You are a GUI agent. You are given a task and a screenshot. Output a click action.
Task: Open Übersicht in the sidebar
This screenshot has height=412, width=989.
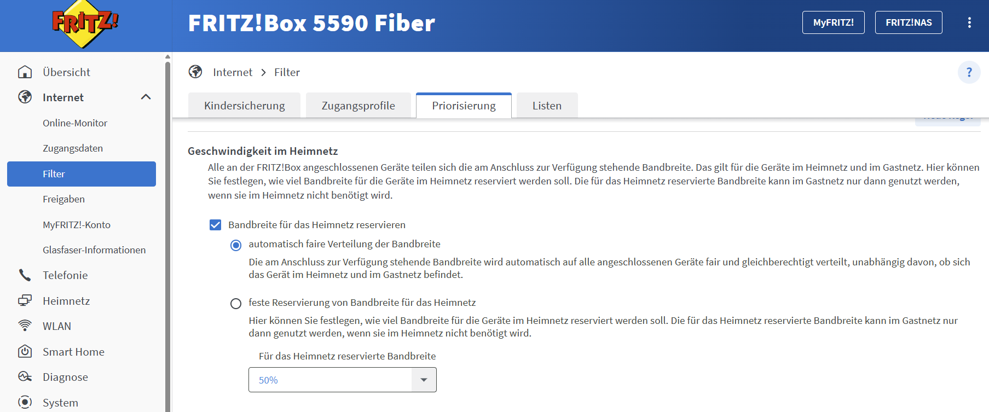pyautogui.click(x=66, y=72)
